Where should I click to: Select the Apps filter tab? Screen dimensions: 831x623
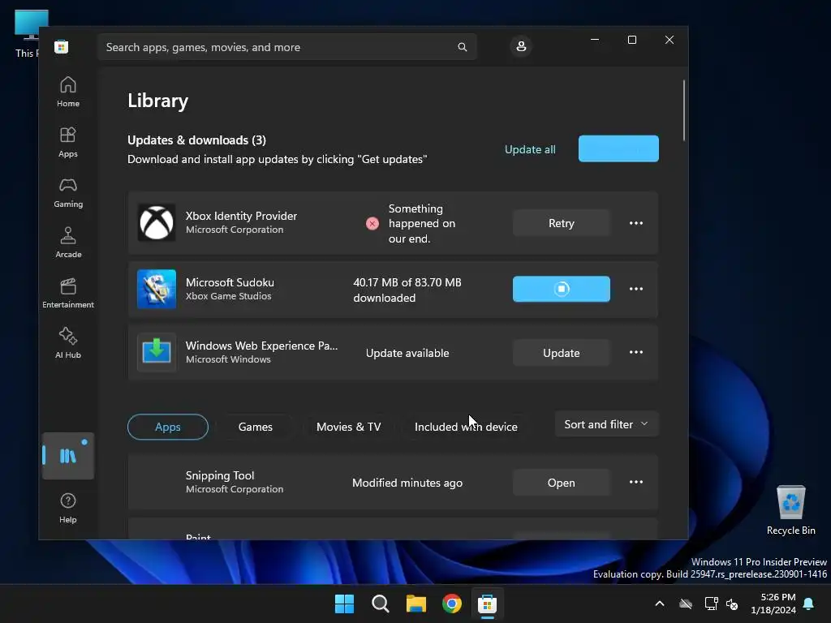[168, 427]
